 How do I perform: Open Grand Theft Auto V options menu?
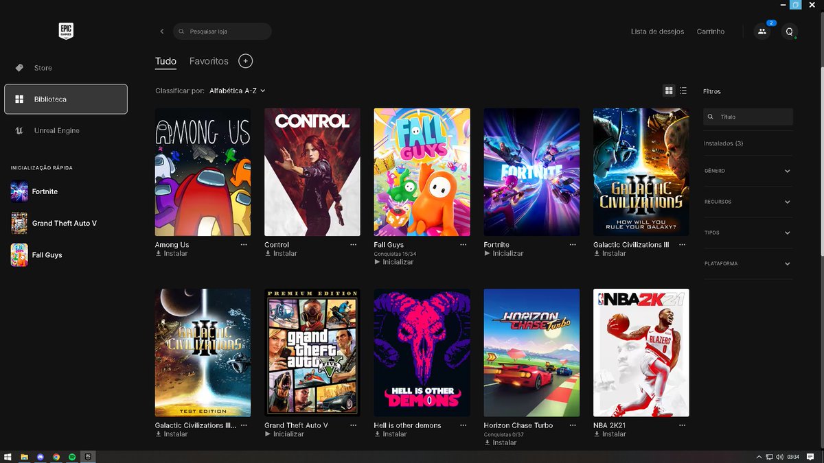pos(354,425)
